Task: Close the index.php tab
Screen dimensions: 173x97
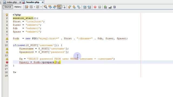Action: pos(20,2)
